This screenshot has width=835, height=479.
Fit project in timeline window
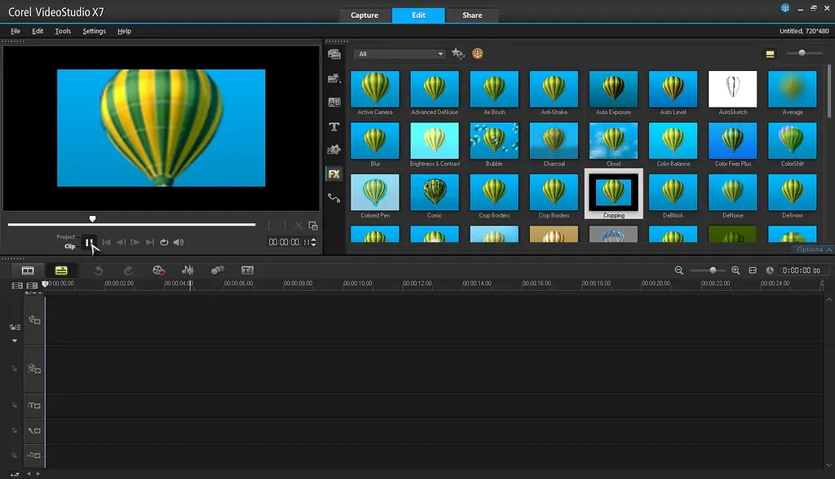753,270
